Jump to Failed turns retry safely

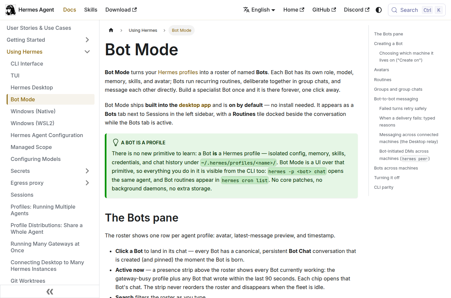pos(403,108)
